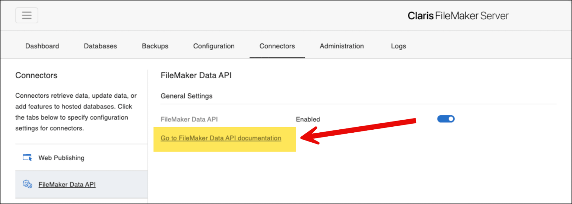Click the Claris FileMaker Server logo
Image resolution: width=572 pixels, height=204 pixels.
pyautogui.click(x=458, y=16)
